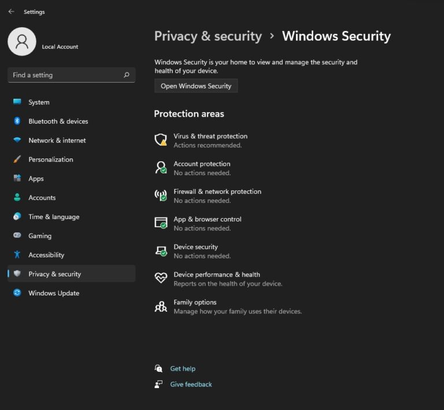Click the Account protection person icon

click(161, 167)
